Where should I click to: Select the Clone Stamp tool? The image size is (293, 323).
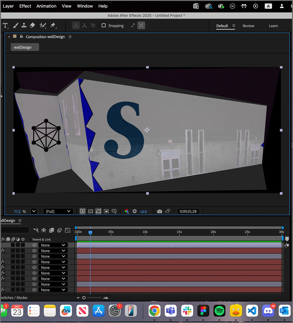24,25
